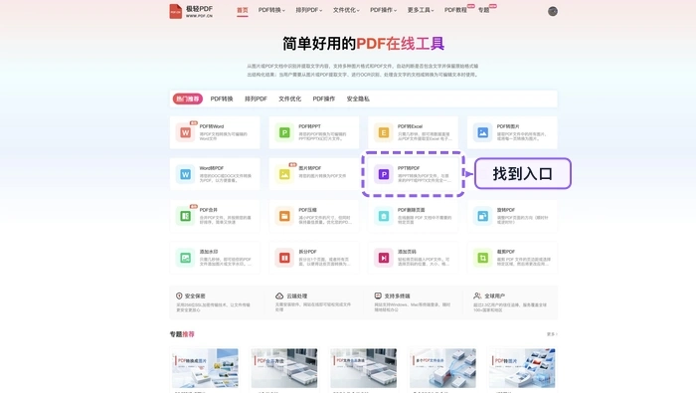Click the 裁剪PDF green crop icon
The image size is (696, 393).
482,258
